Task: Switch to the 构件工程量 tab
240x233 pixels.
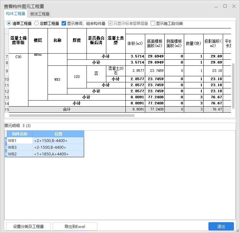Action: 16,14
